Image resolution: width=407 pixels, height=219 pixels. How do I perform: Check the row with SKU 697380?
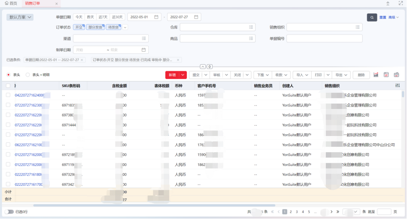pyautogui.click(x=8, y=115)
